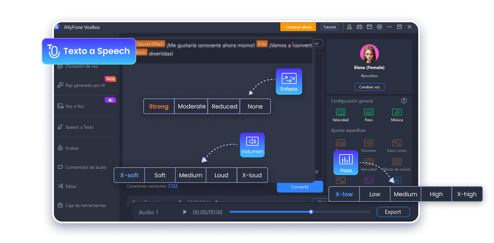Click the Discord icon in title bar
494x243 pixels.
359,27
